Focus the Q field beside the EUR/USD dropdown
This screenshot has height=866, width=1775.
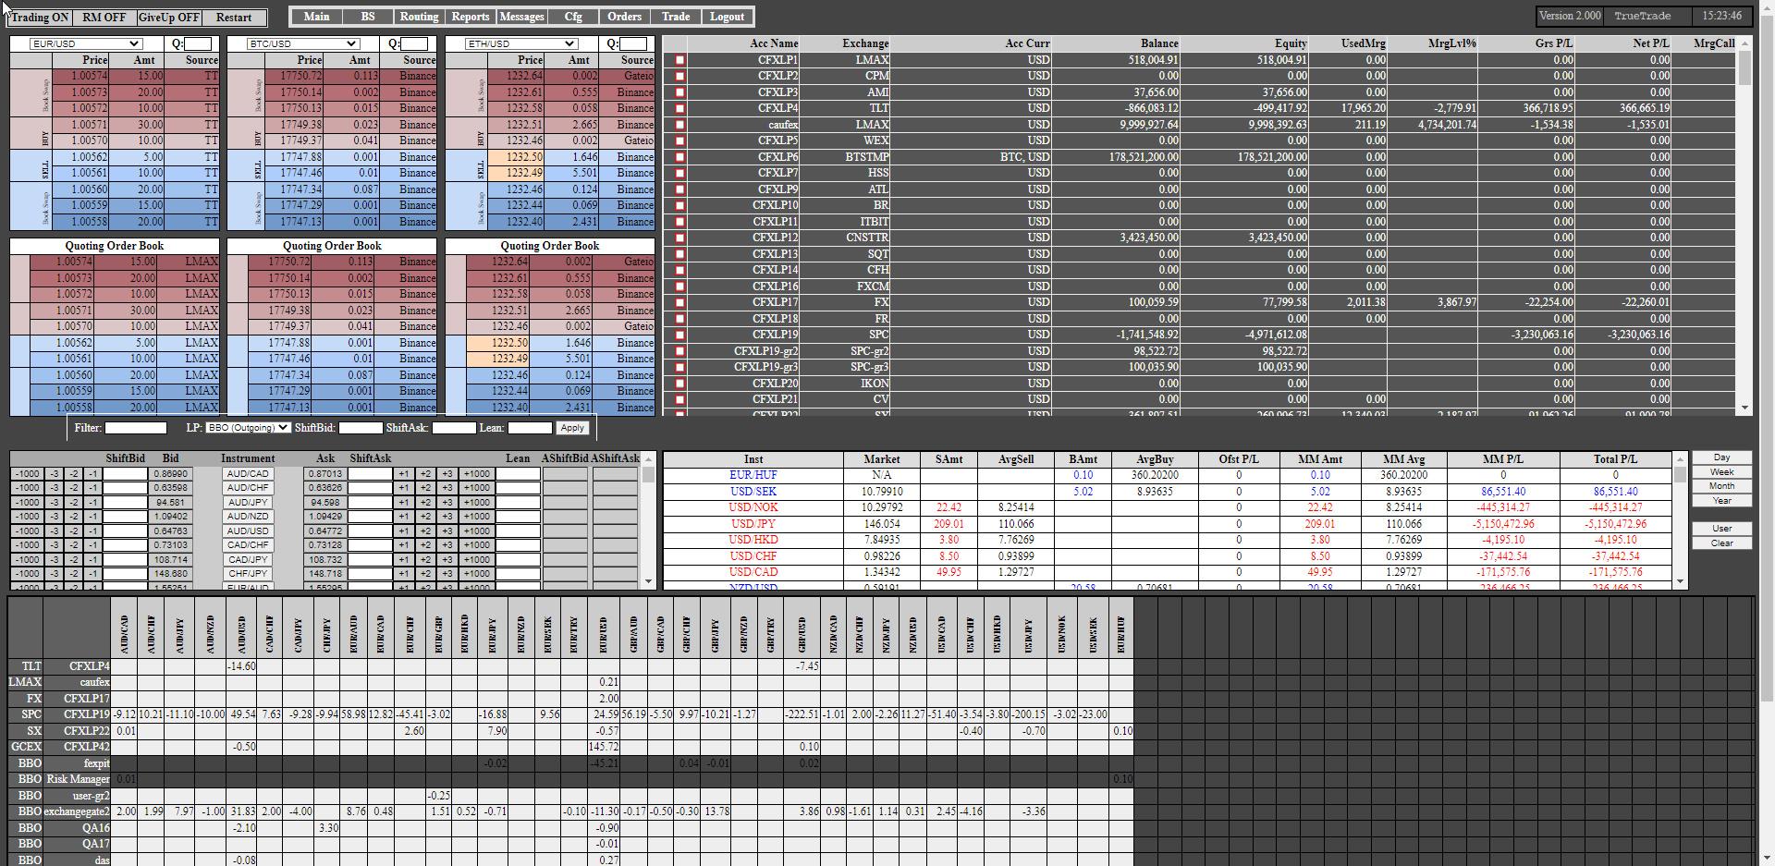[x=199, y=43]
